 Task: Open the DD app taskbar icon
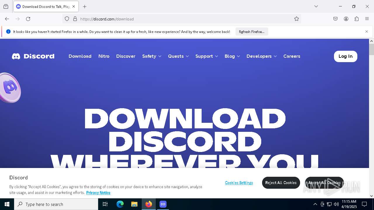pyautogui.click(x=163, y=204)
